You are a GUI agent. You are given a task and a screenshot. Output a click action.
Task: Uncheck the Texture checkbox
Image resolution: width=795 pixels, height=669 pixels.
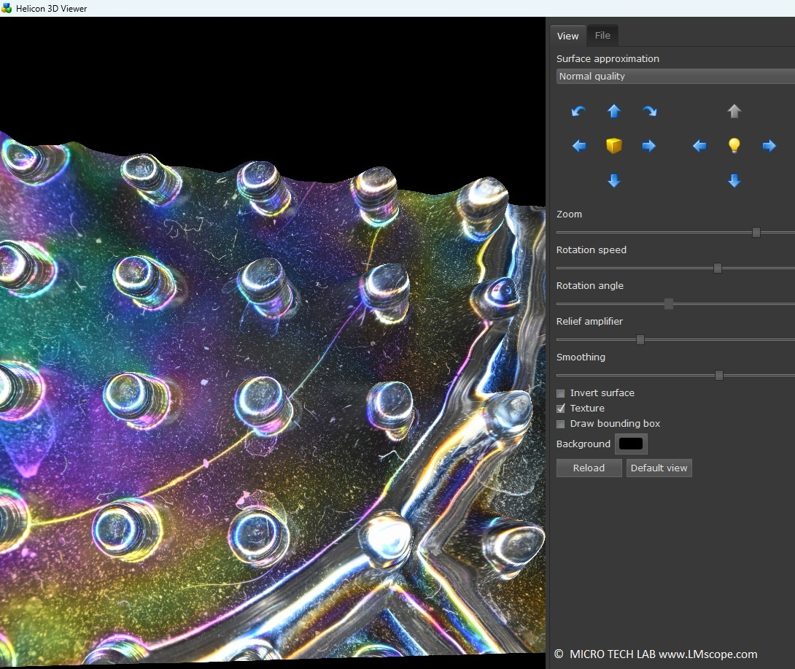pos(560,408)
